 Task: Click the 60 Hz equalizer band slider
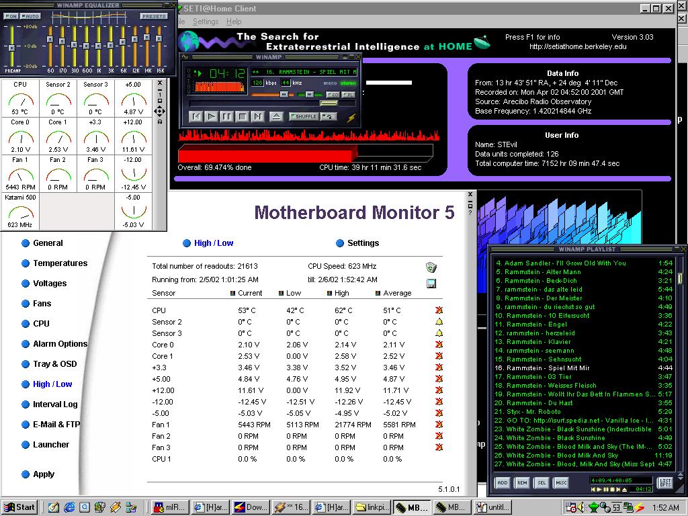[50, 40]
